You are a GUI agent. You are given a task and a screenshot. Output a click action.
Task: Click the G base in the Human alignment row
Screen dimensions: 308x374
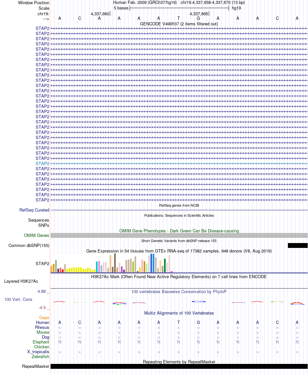click(198, 322)
